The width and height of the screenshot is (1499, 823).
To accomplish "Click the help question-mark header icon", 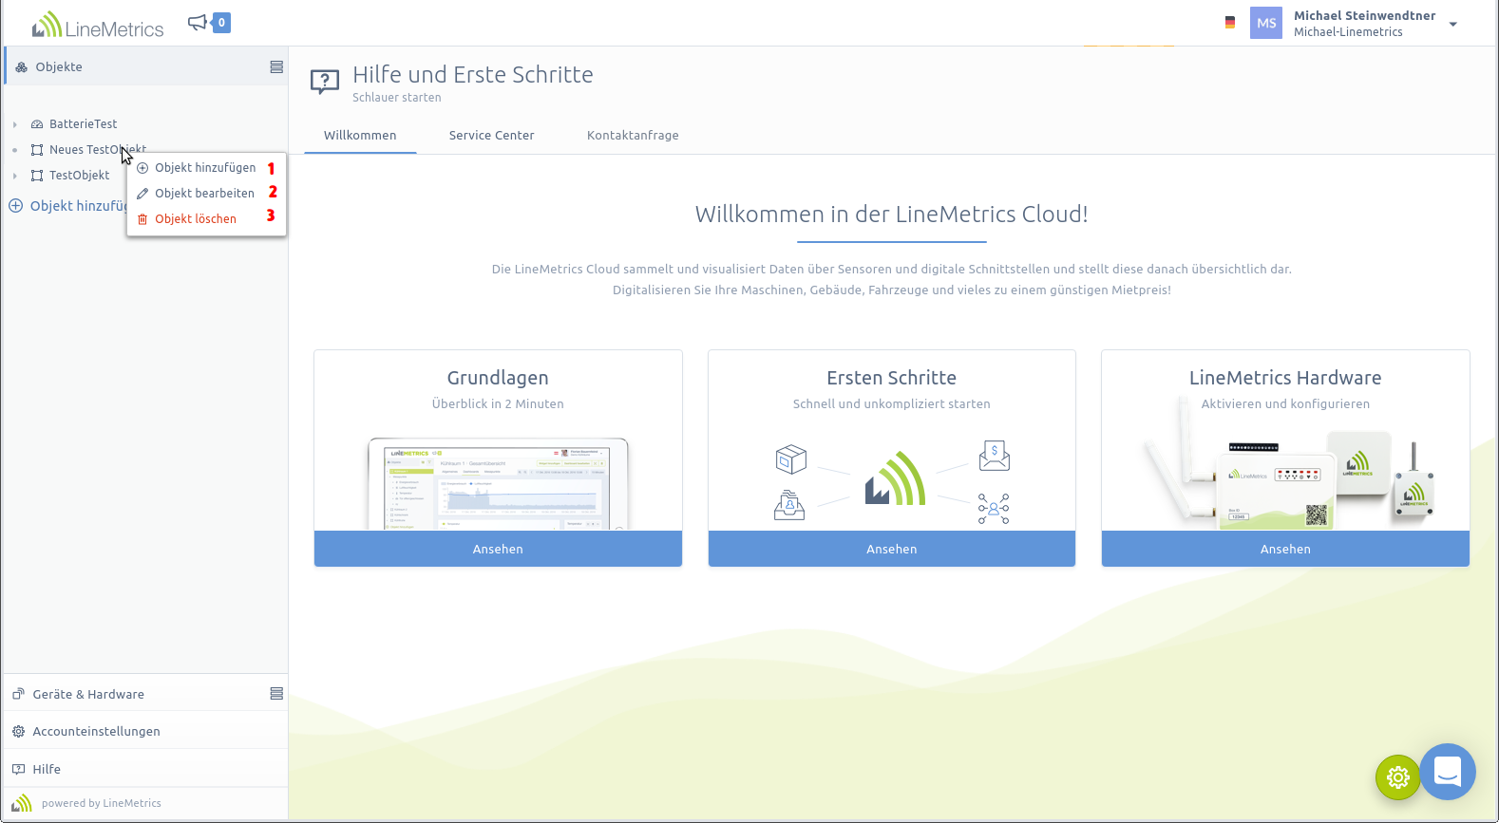I will 325,82.
